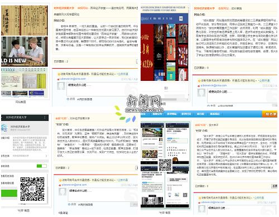Click the square icon in the red gallery site header
279x217 pixels.
click(181, 18)
